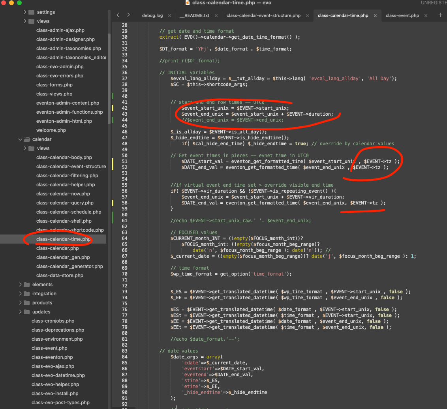The height and width of the screenshot is (409, 447).
Task: Click the sidebar vertical scrollbar
Action: [109, 79]
